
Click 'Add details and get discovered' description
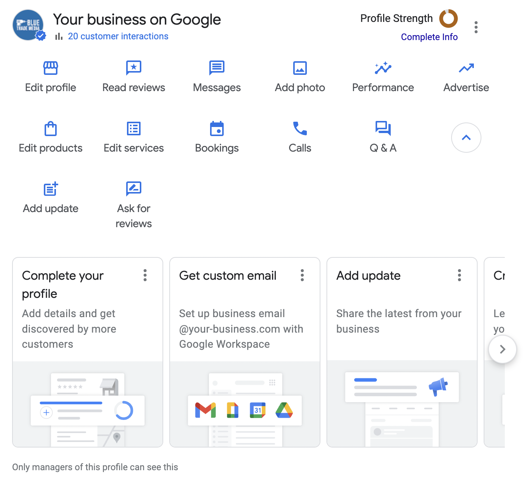[x=69, y=329]
